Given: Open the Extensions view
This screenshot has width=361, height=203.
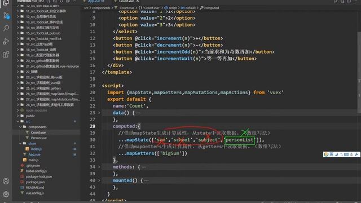Looking at the screenshot, I should (6, 55).
